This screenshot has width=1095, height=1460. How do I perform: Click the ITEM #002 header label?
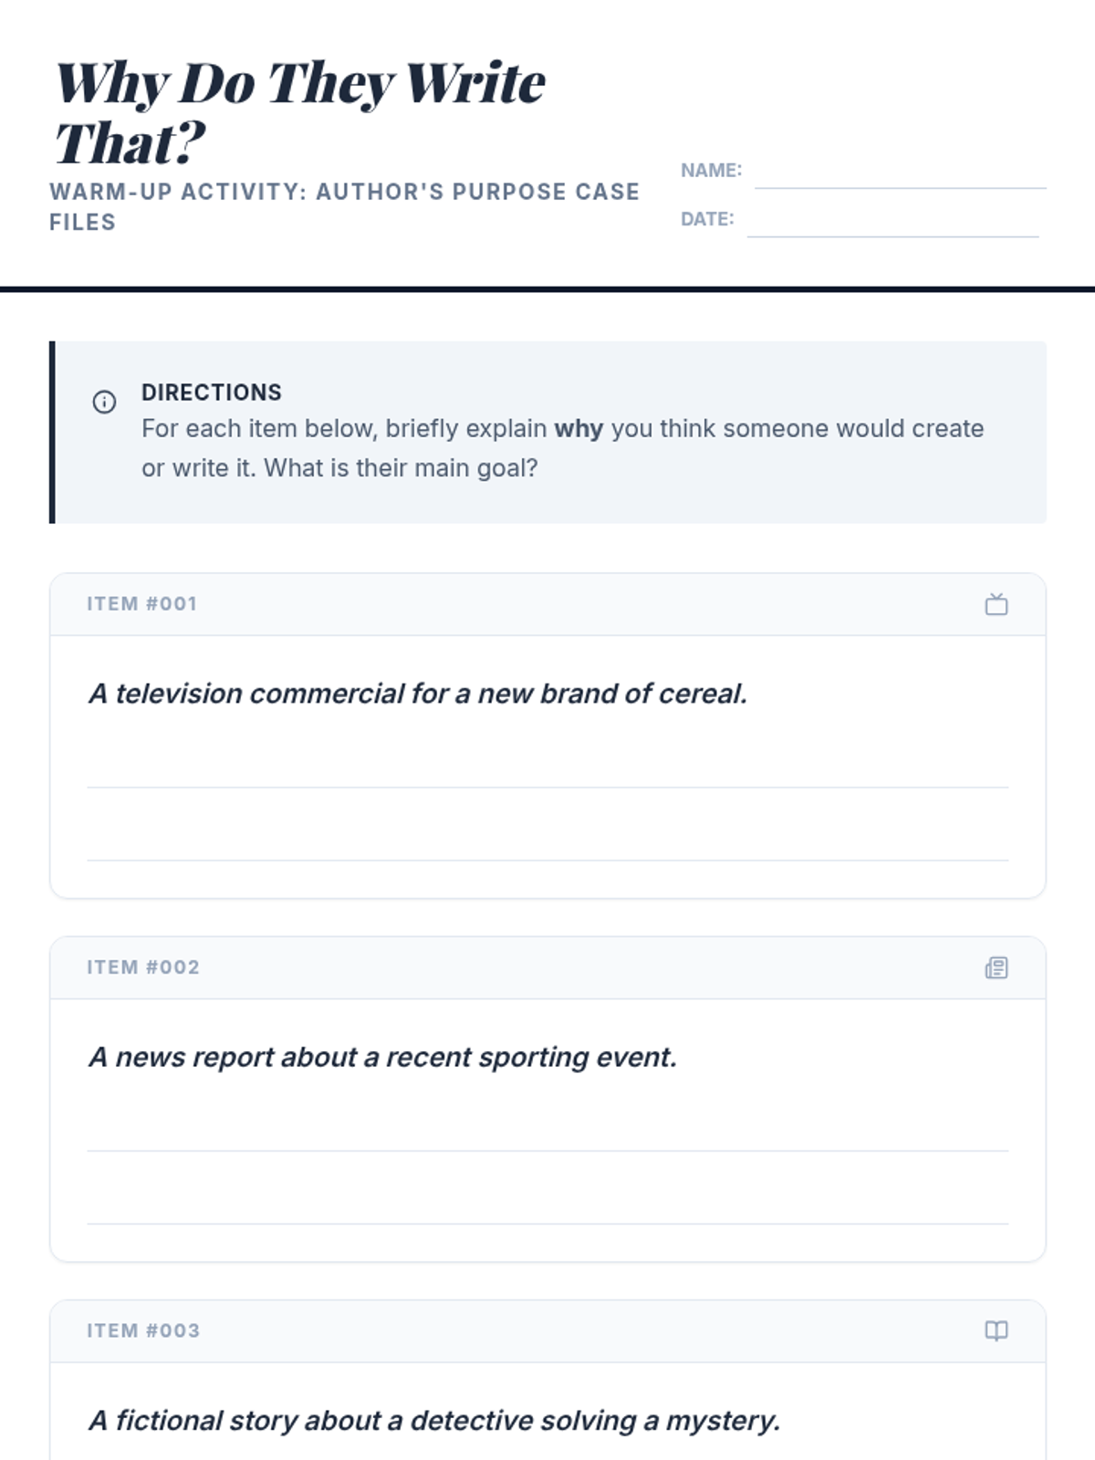click(x=143, y=967)
